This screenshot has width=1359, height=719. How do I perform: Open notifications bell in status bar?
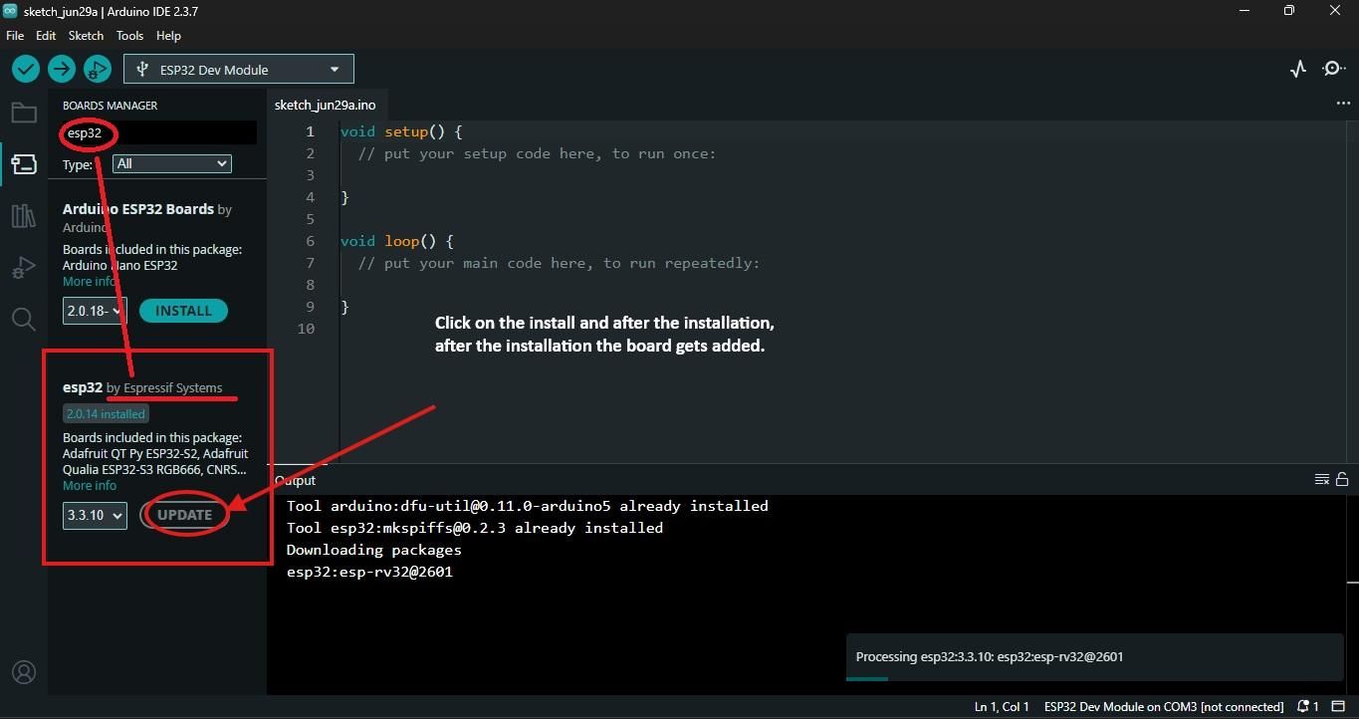click(1308, 707)
